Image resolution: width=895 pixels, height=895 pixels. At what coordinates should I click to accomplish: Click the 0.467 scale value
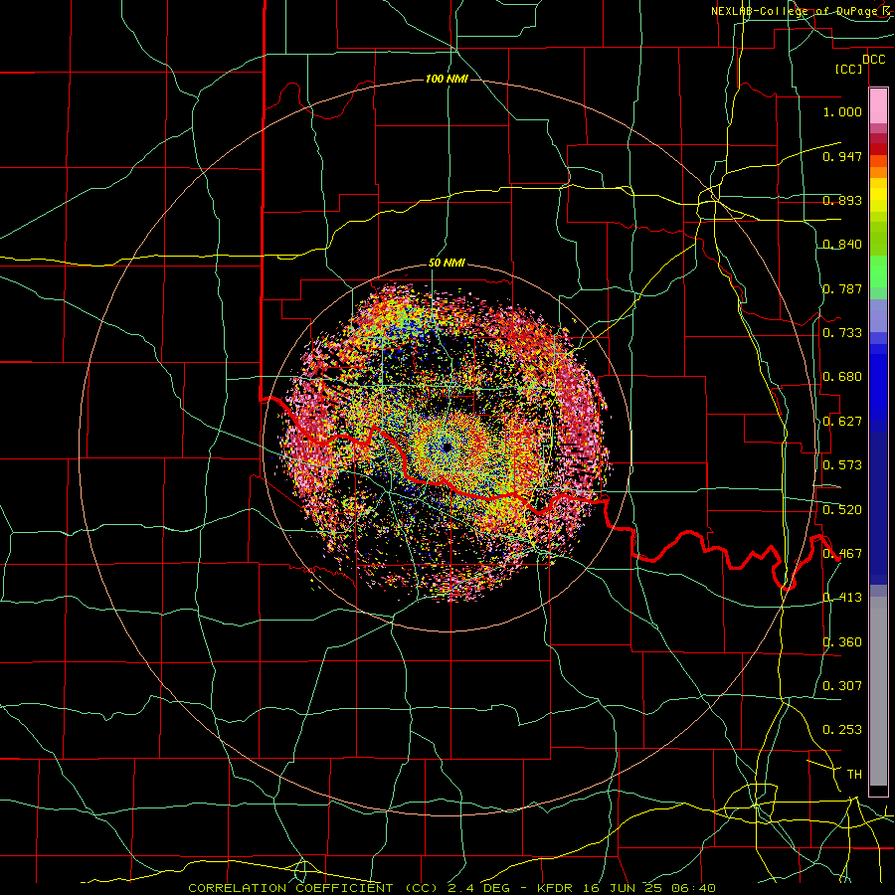click(x=842, y=554)
